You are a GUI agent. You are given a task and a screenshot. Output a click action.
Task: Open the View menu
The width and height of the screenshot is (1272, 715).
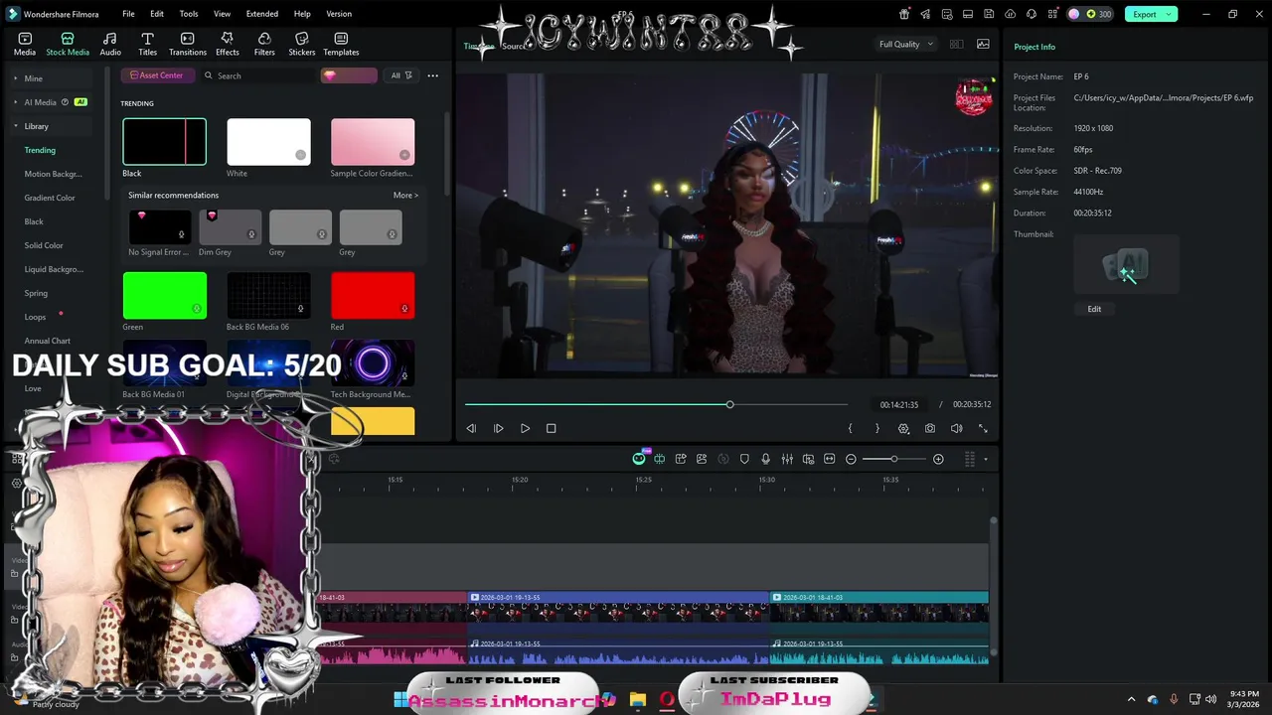[222, 14]
